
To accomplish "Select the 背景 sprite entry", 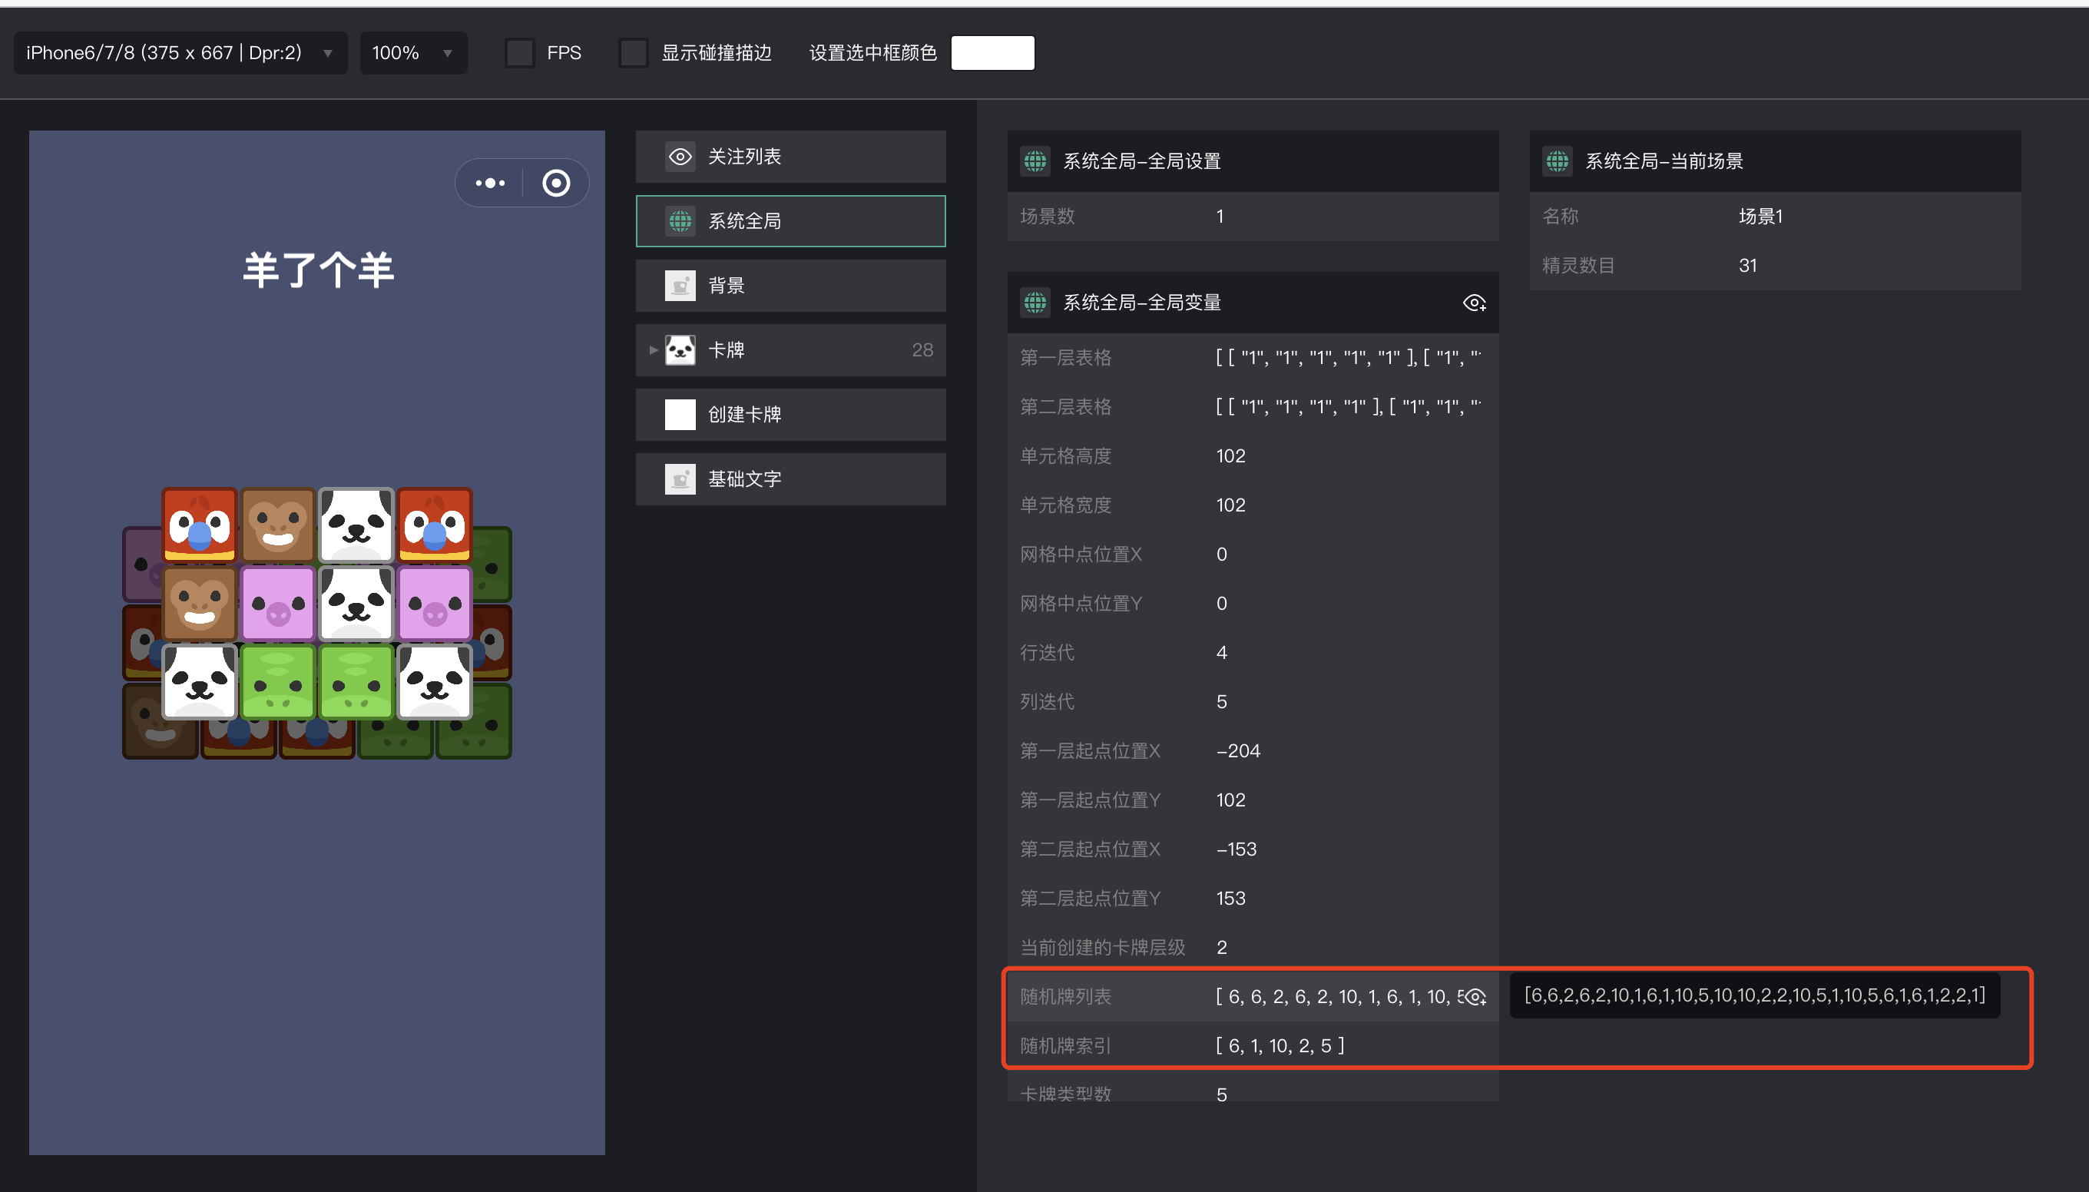I will [x=791, y=286].
